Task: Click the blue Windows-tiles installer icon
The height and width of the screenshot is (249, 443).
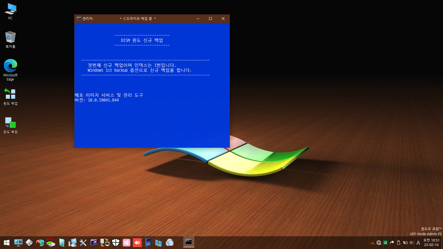Action: (158, 243)
